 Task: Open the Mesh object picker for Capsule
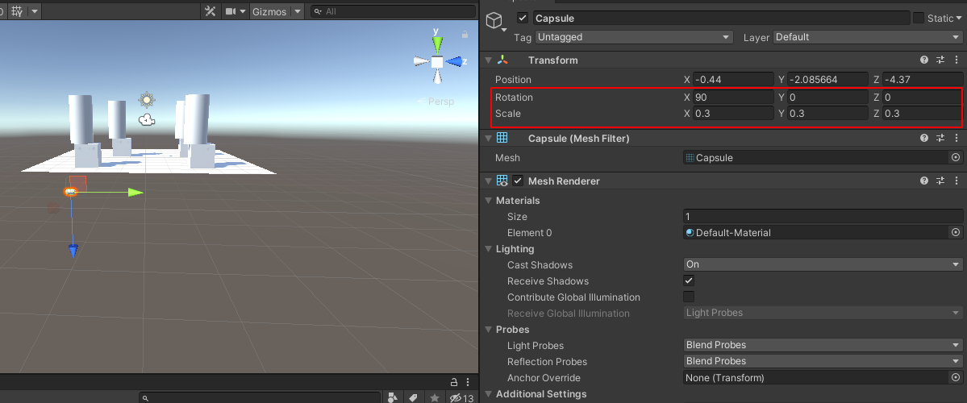tap(956, 158)
